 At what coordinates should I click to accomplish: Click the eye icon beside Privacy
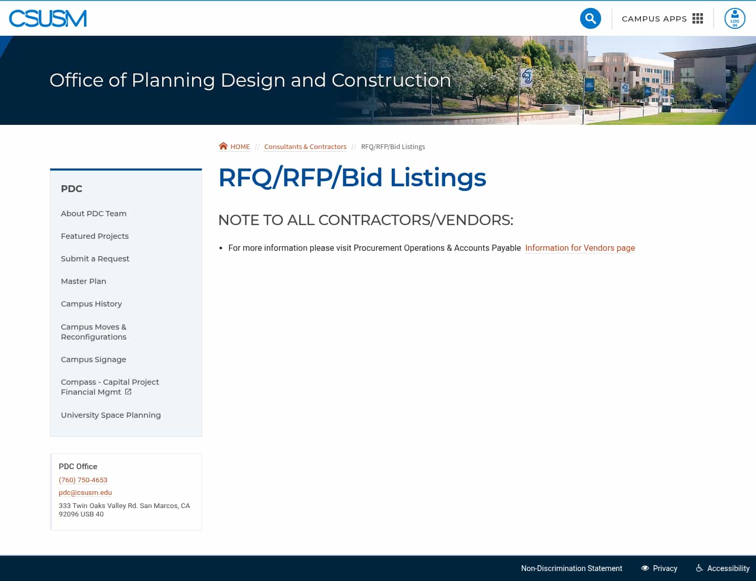tap(645, 568)
